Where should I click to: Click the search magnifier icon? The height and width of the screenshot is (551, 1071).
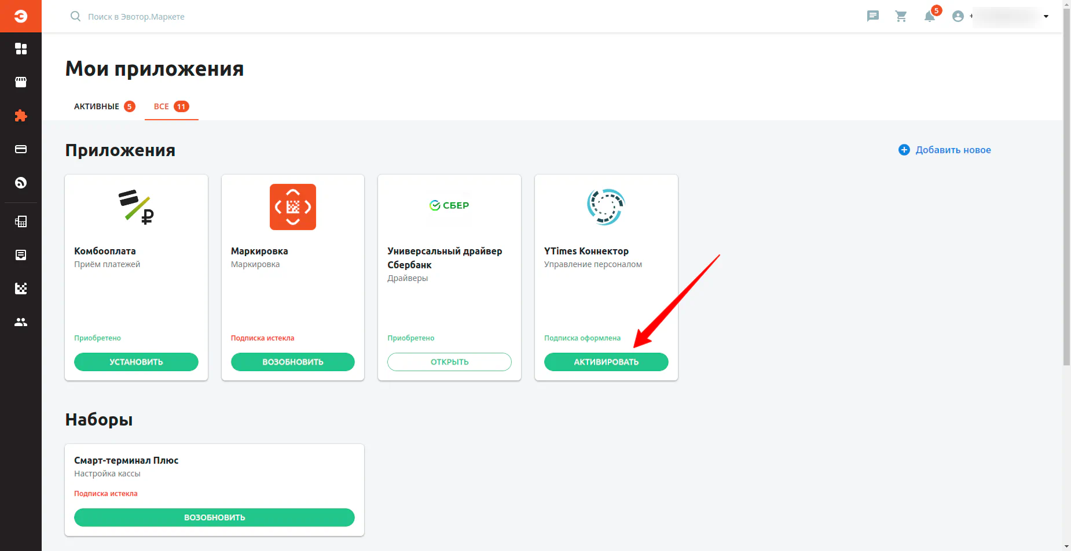[75, 16]
